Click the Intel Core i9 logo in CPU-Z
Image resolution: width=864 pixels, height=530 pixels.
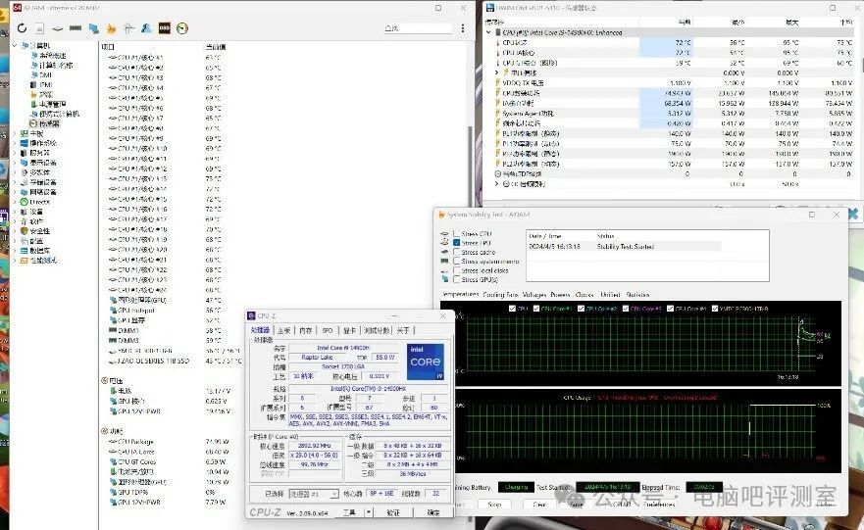tap(425, 362)
